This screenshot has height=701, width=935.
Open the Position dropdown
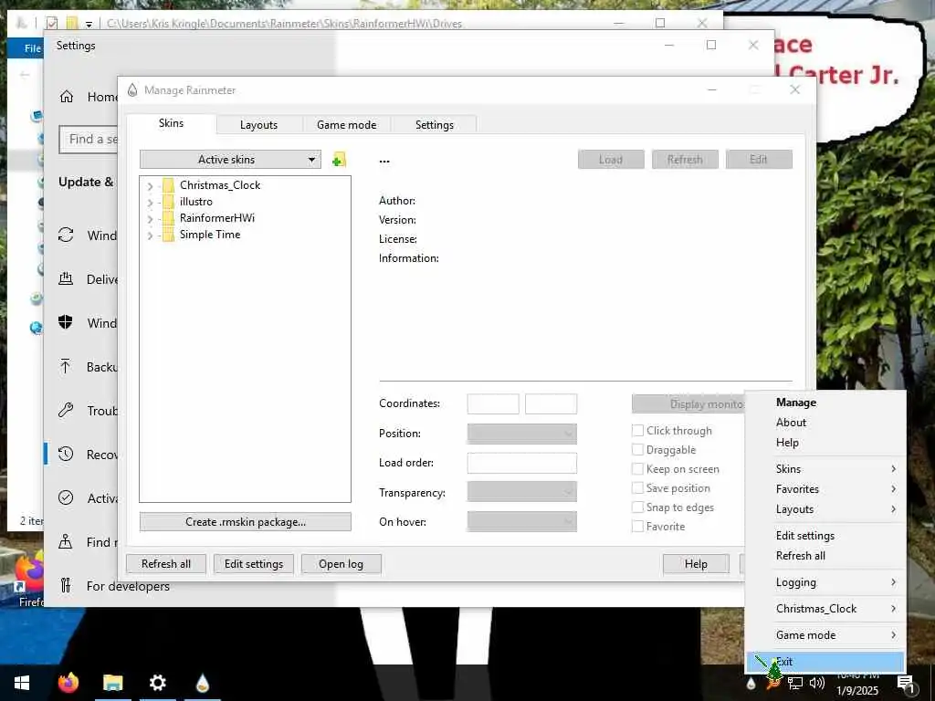coord(521,434)
